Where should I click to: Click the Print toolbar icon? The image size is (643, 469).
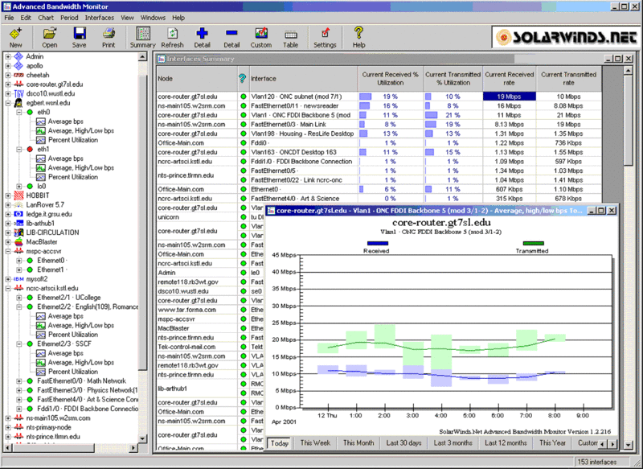click(x=109, y=34)
